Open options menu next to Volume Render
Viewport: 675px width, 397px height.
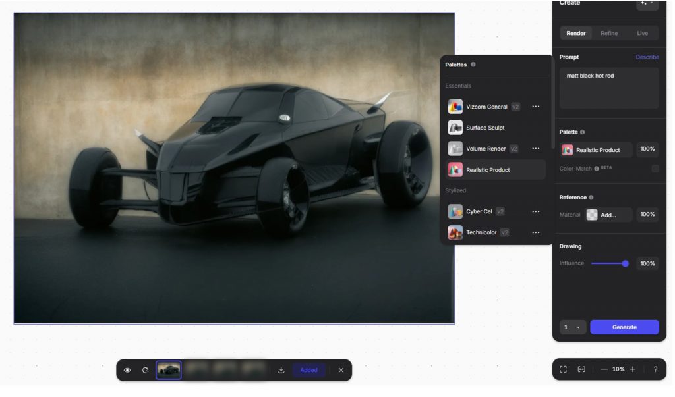(x=536, y=148)
